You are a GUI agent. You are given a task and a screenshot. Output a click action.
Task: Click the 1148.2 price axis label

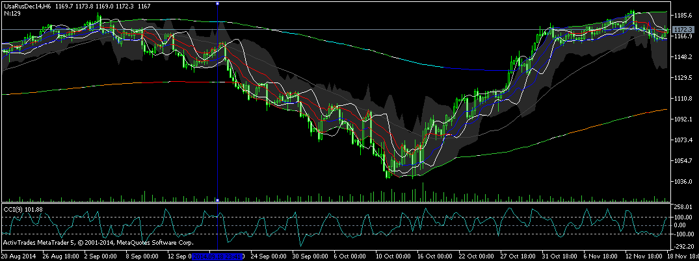(x=682, y=57)
